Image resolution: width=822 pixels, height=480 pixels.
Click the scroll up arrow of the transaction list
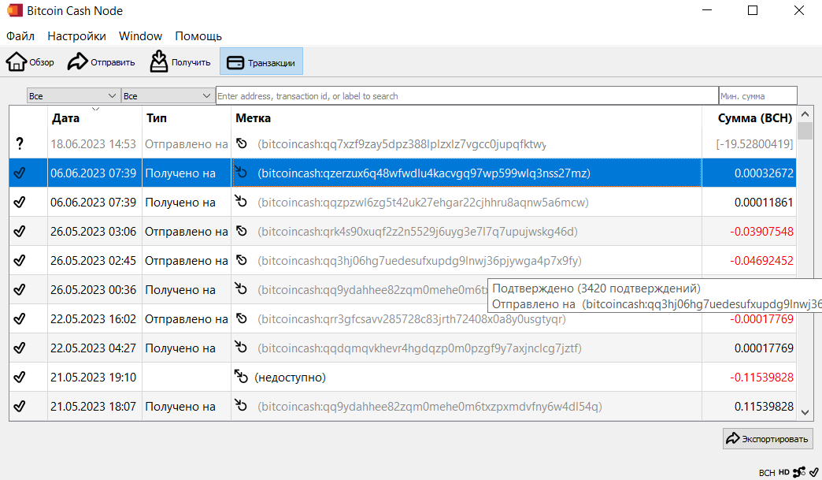805,113
